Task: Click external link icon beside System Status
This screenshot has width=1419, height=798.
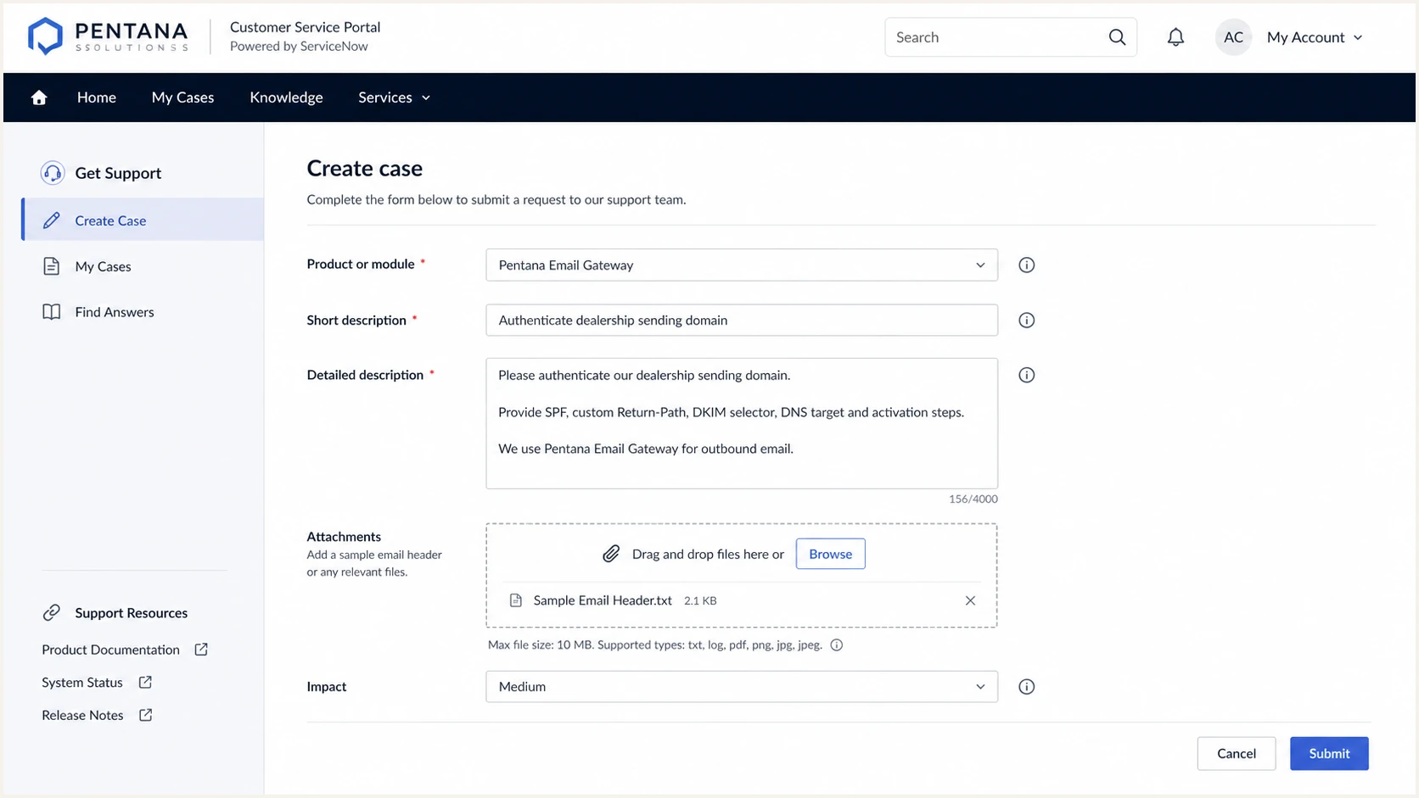Action: point(145,682)
